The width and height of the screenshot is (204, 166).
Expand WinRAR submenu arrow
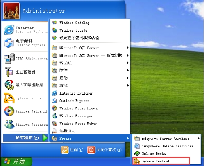click(x=128, y=63)
